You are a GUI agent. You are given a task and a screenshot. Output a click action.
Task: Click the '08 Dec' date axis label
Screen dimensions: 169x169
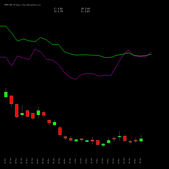(x=59, y=161)
